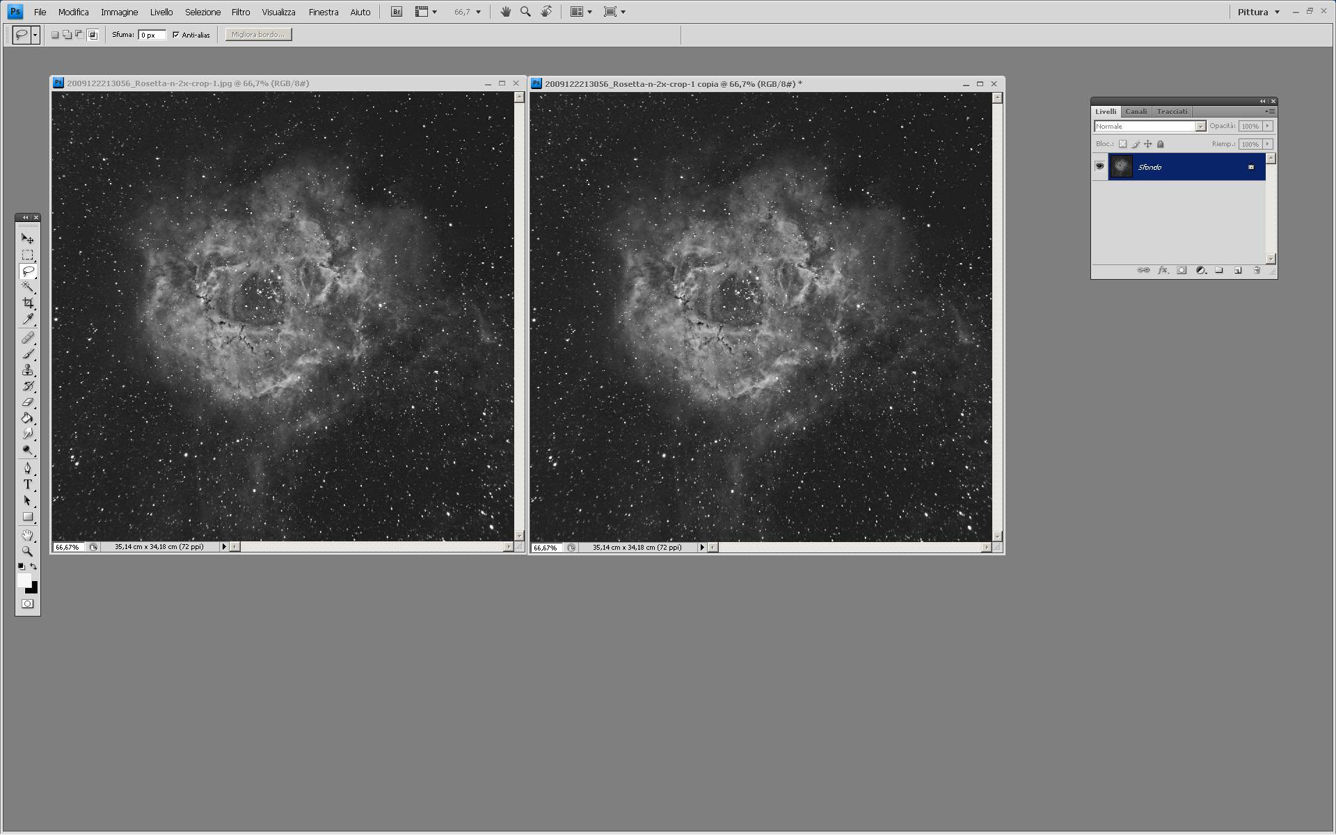
Task: Select the Rectangular Marquee tool
Action: [x=28, y=255]
